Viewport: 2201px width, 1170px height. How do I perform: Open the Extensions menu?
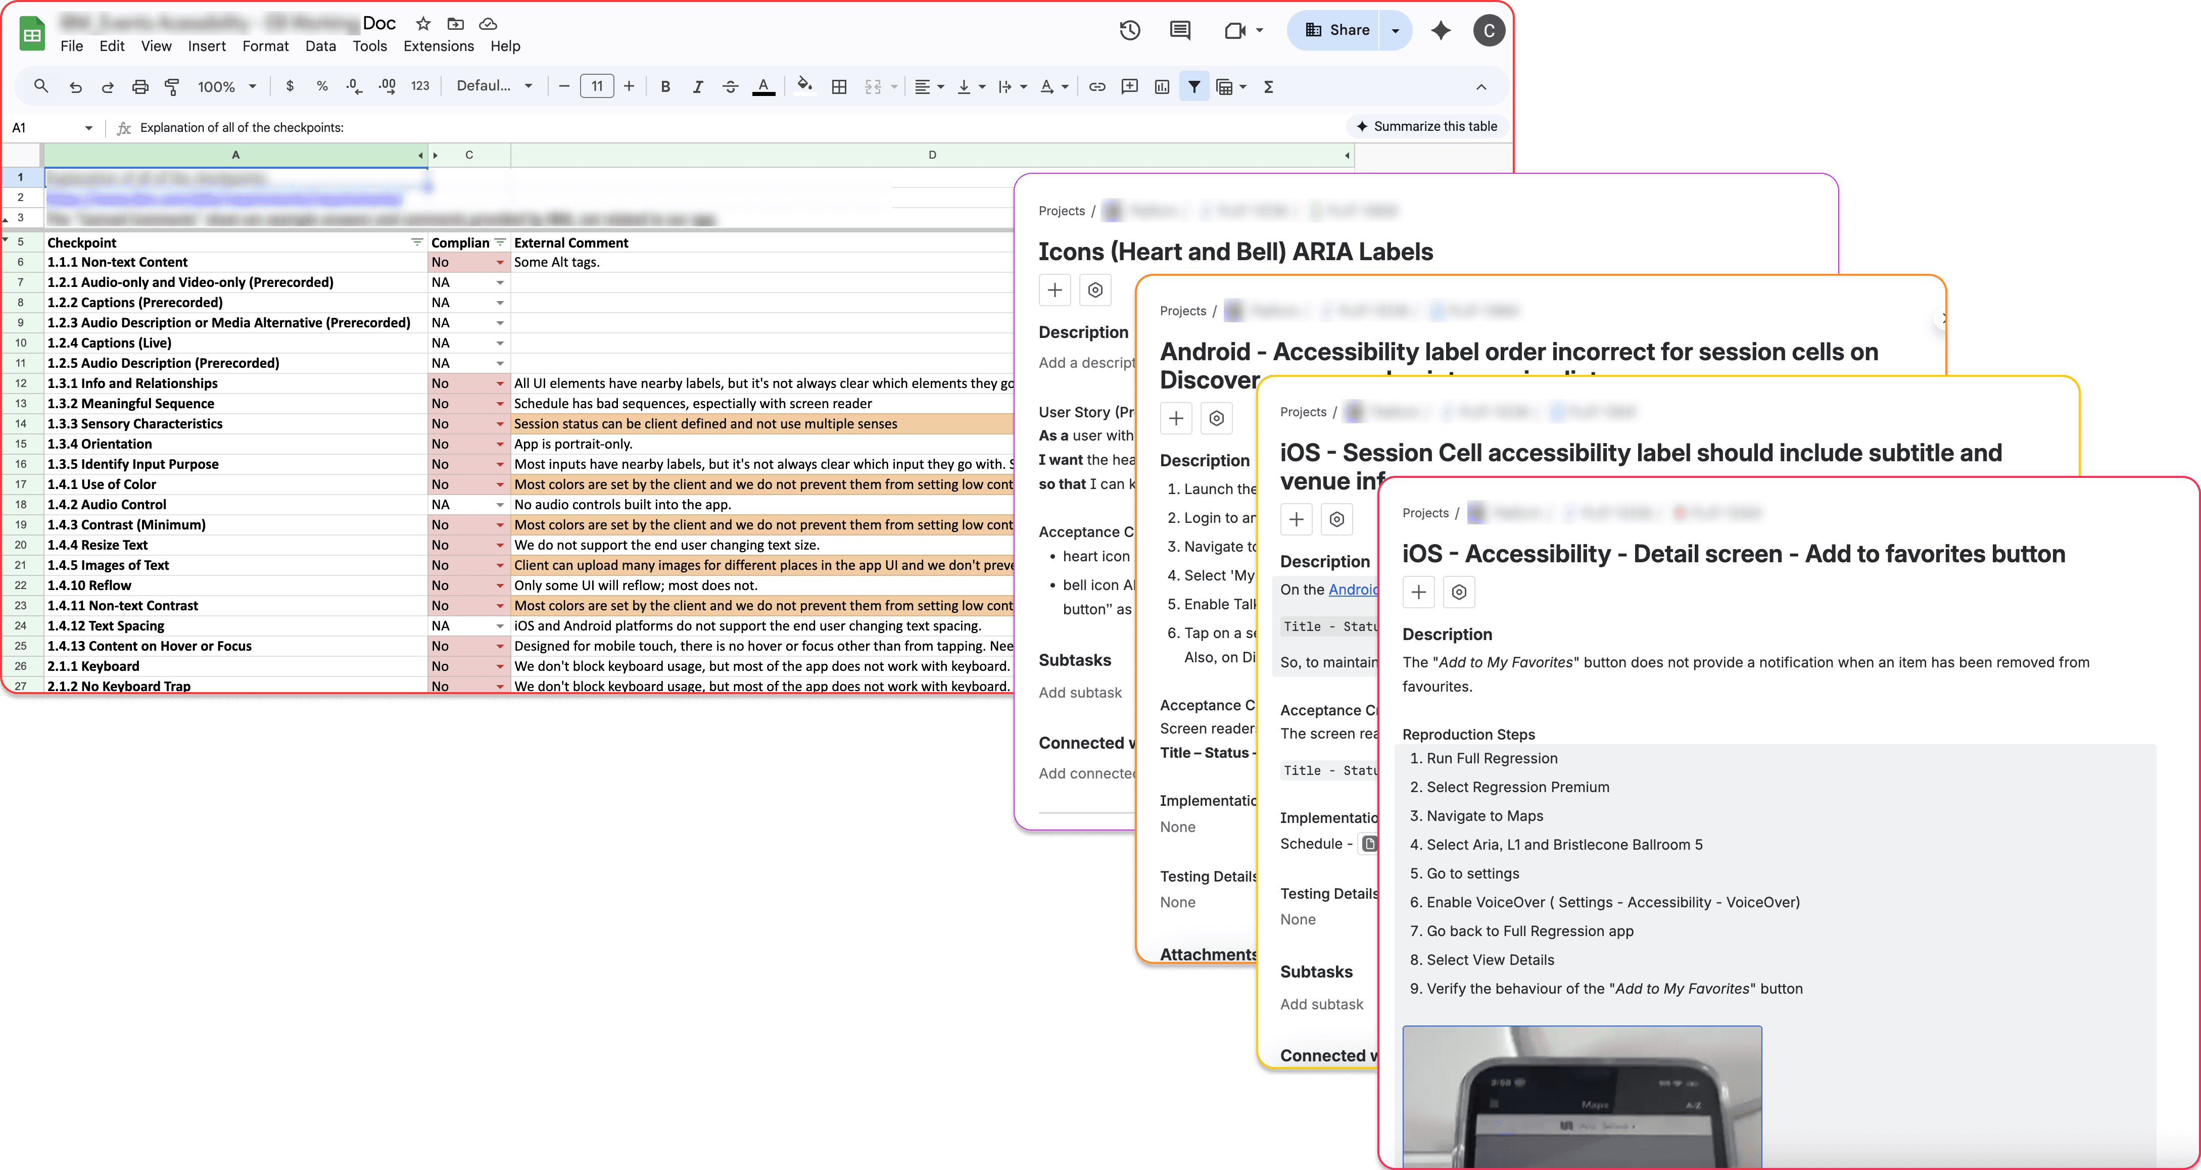click(438, 46)
